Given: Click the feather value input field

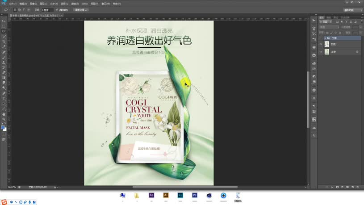Looking at the screenshot, I should pos(47,10).
